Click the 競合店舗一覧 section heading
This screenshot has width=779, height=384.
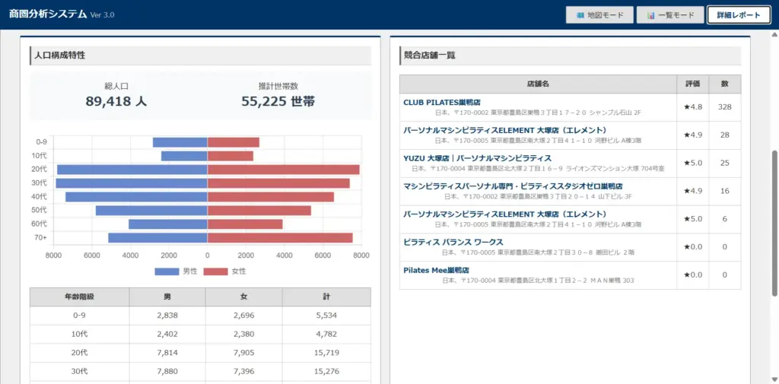(x=431, y=56)
